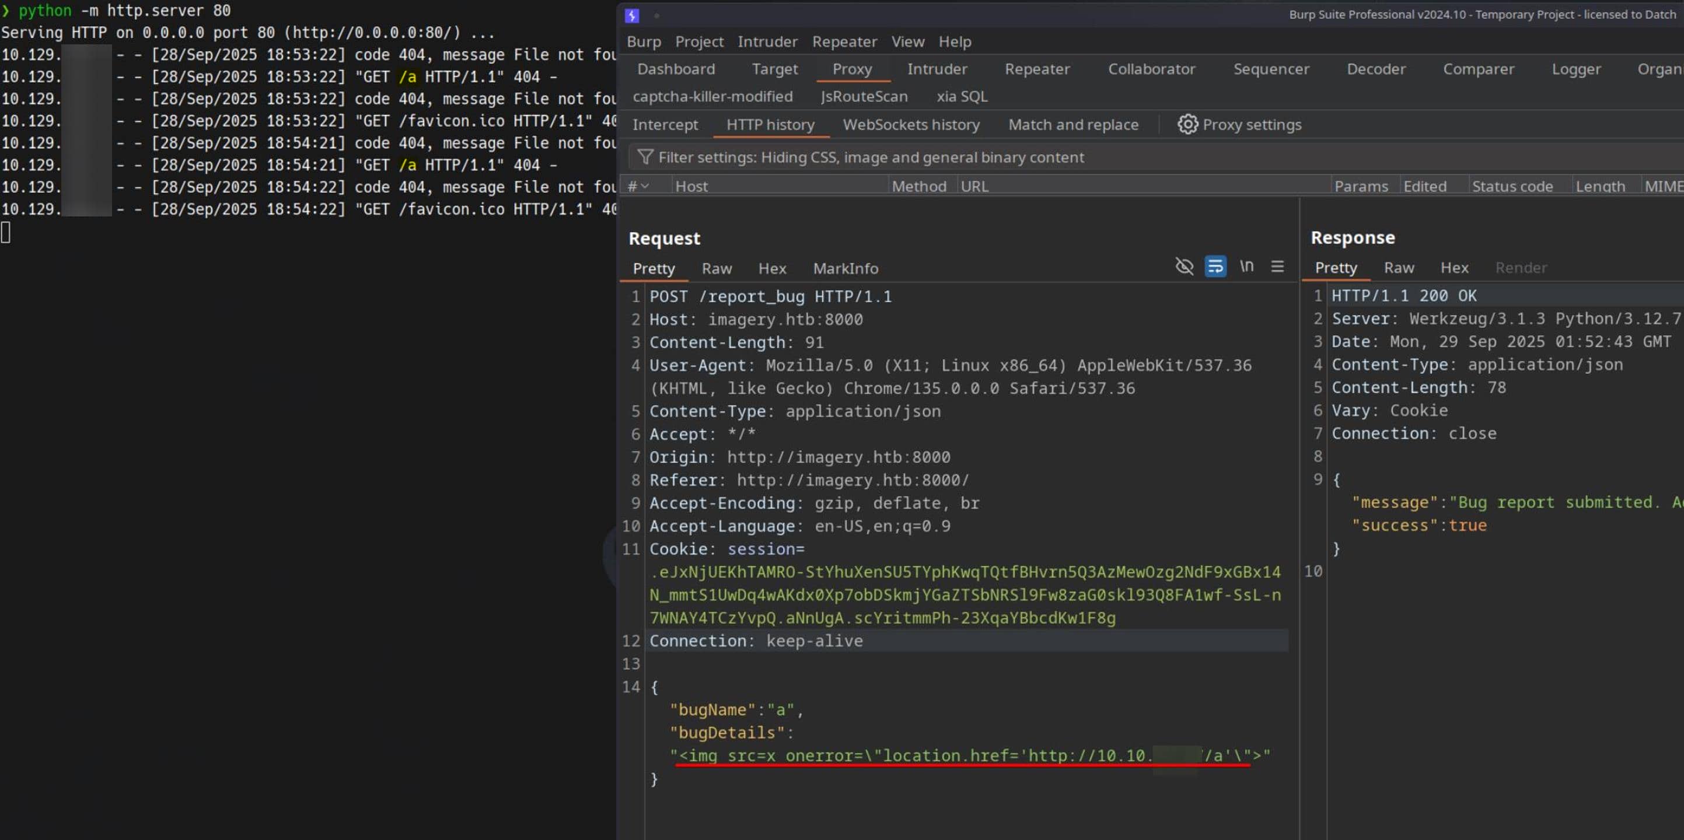Select the HTTP history sub-tab
The width and height of the screenshot is (1684, 840).
pos(770,125)
